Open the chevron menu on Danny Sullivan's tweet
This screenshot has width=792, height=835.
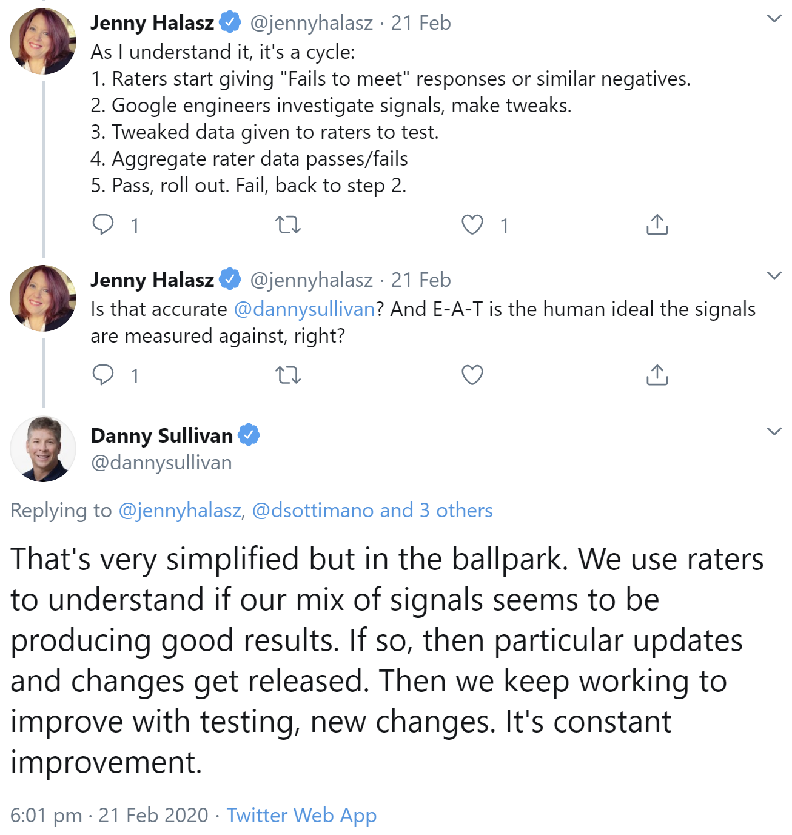(x=774, y=432)
